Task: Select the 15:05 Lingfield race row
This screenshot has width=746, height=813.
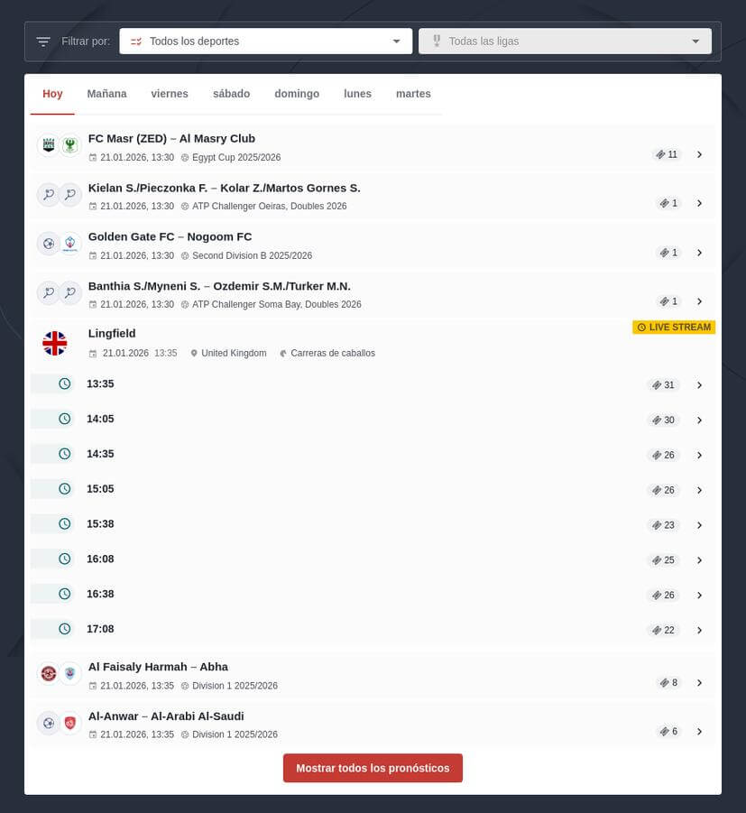Action: point(361,488)
